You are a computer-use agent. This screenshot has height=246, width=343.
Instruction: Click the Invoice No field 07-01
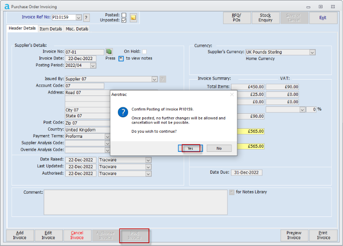click(84, 52)
